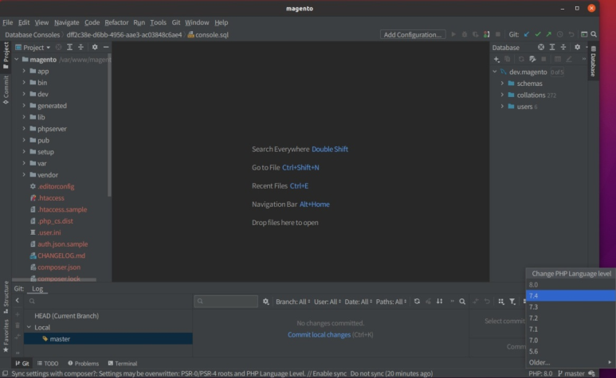Click Enable sync in notification
The image size is (616, 378).
click(330, 373)
